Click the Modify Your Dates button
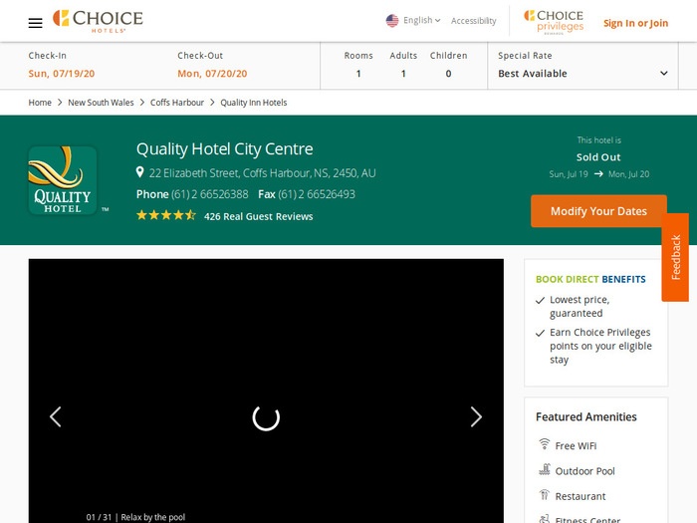Viewport: 697px width, 523px height. point(598,211)
